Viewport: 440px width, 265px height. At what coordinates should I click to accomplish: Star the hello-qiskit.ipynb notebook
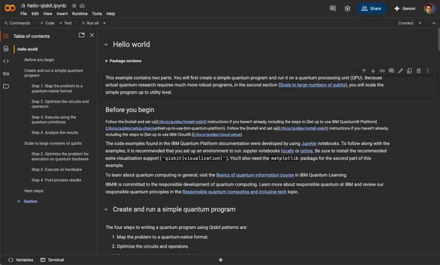click(x=74, y=6)
